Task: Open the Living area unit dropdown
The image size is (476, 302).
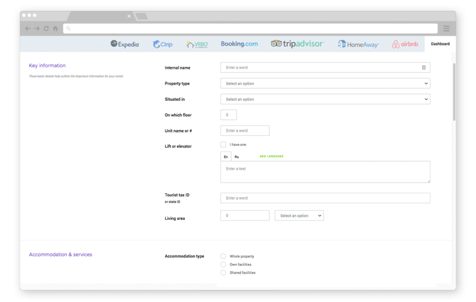Action: tap(299, 216)
